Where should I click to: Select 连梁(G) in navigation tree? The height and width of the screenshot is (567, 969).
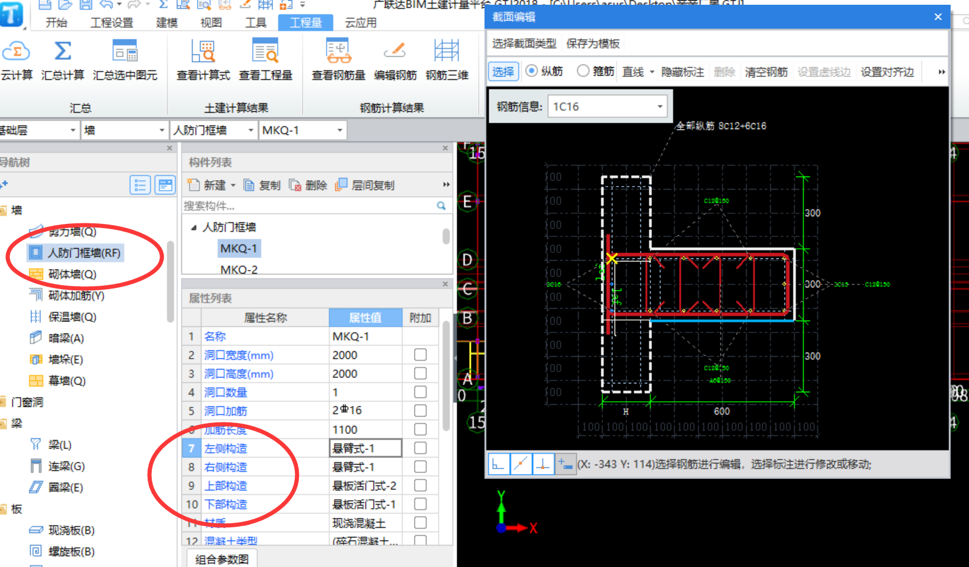(x=58, y=466)
